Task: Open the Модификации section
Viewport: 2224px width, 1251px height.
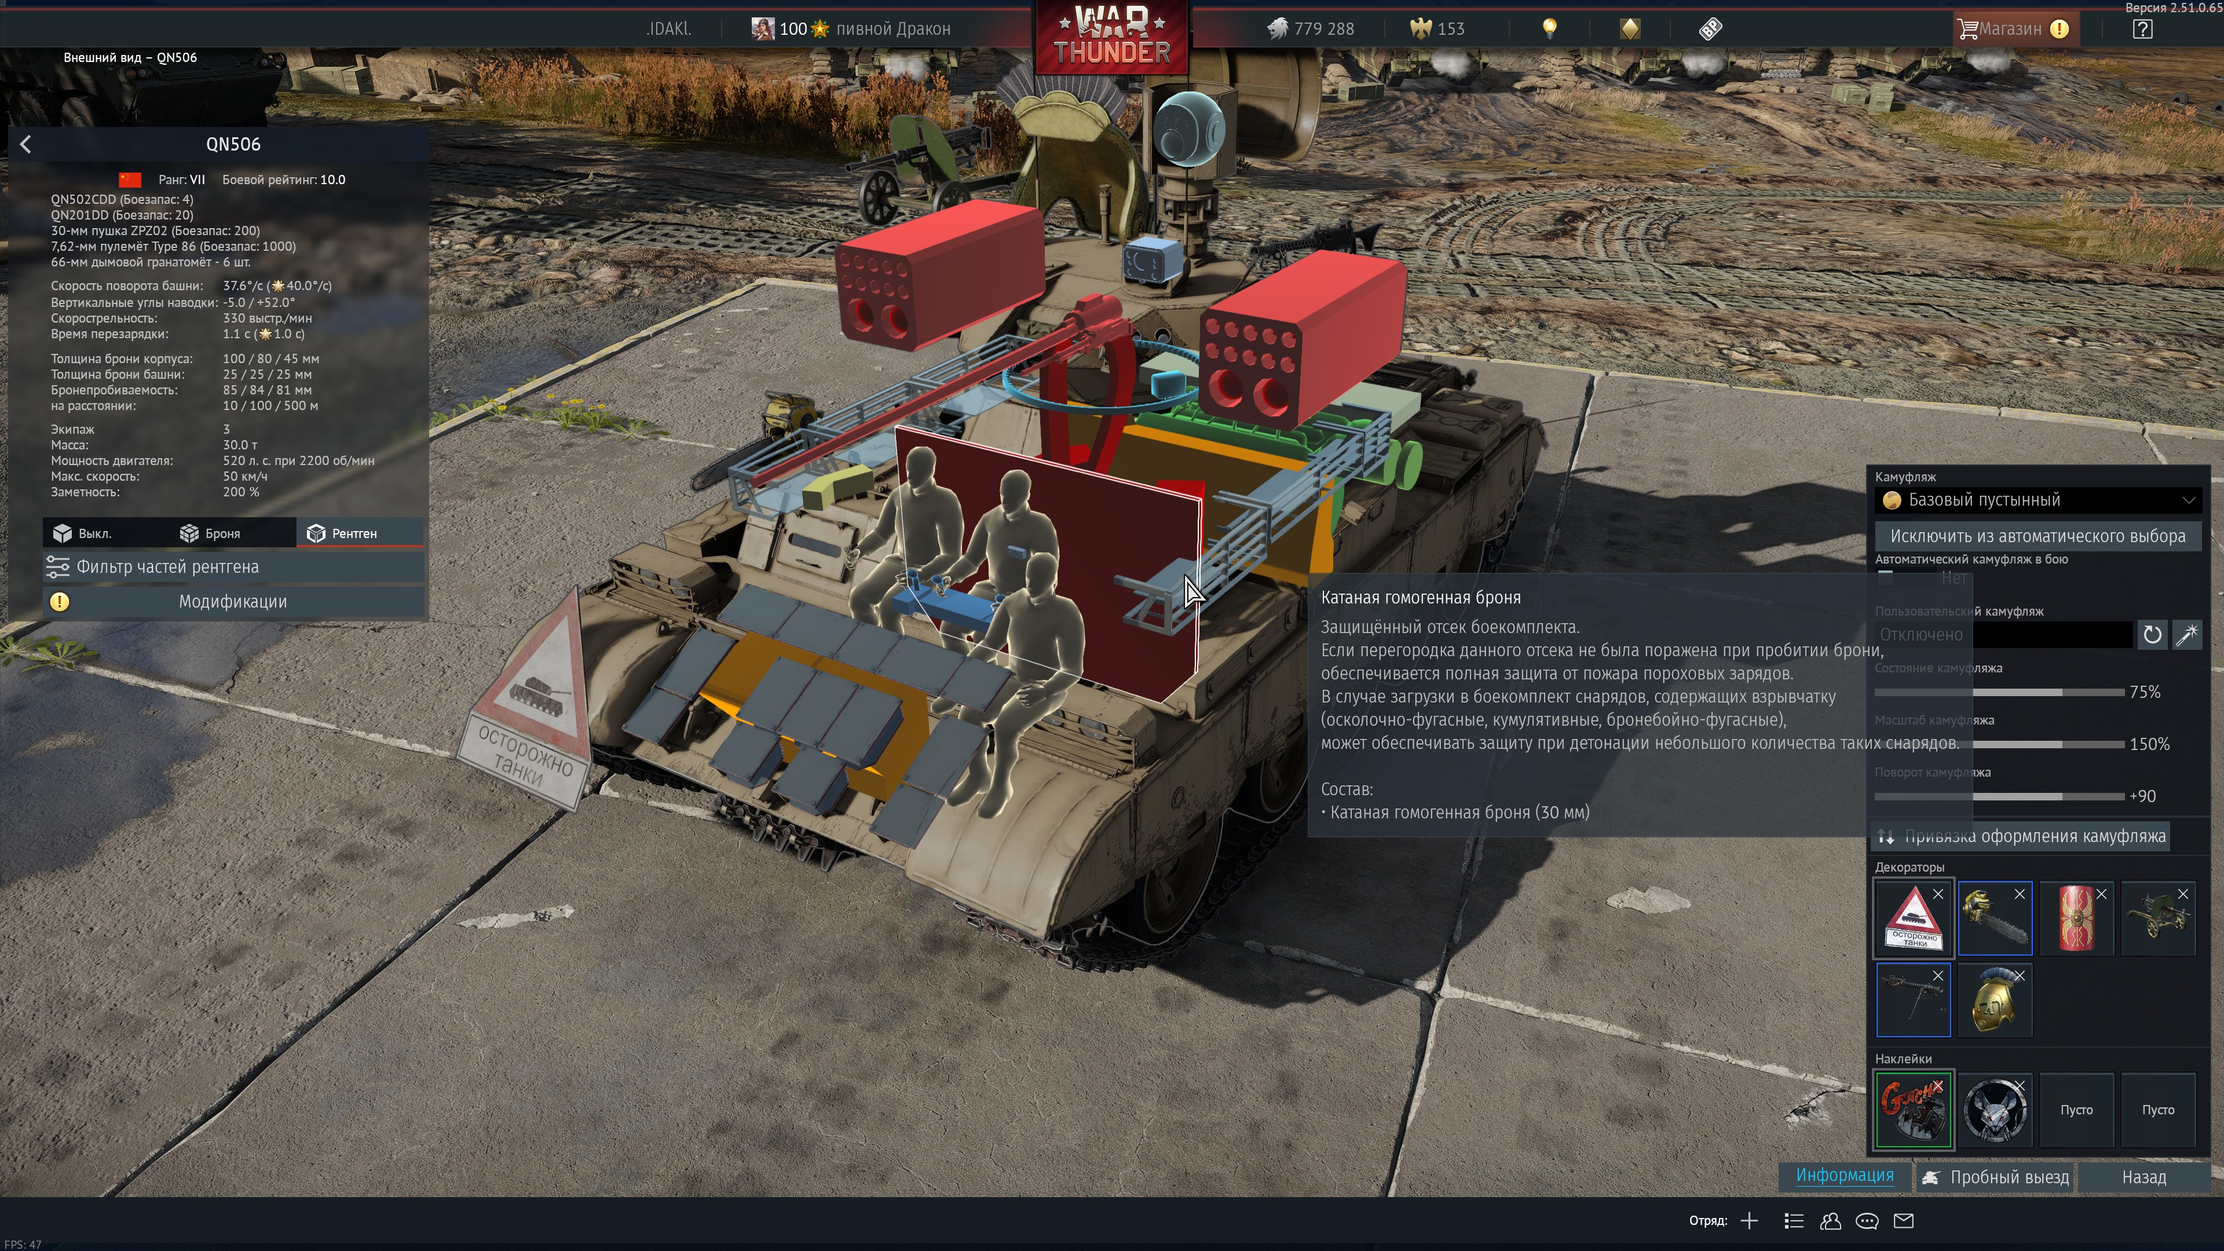Action: pyautogui.click(x=233, y=602)
